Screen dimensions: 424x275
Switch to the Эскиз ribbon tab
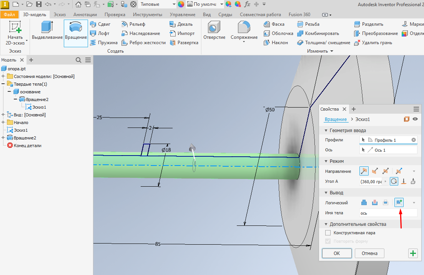60,15
